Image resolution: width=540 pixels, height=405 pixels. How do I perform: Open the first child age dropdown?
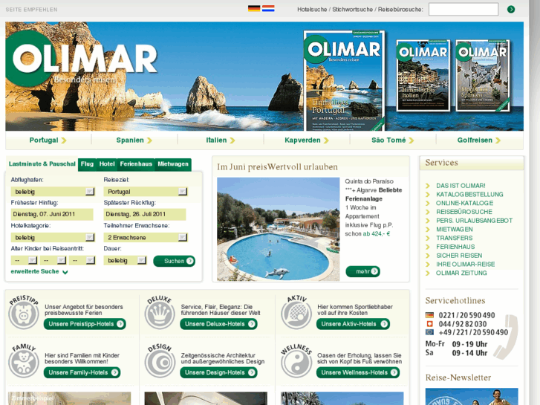click(24, 260)
